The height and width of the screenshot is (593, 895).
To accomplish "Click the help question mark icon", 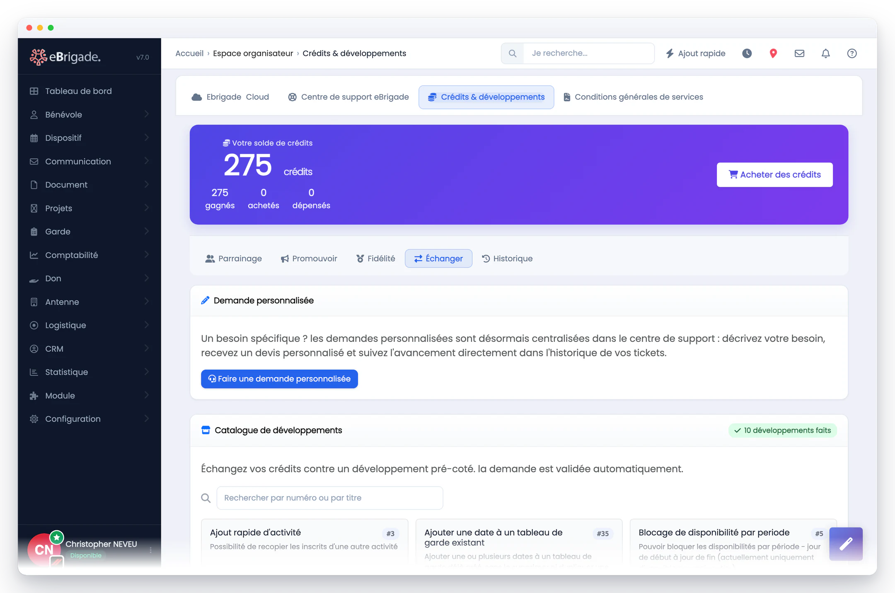I will pyautogui.click(x=852, y=53).
